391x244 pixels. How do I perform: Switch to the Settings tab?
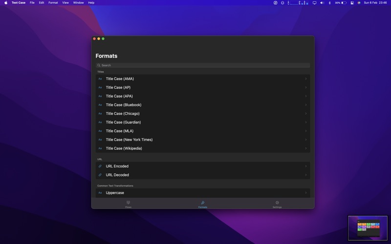[277, 204]
